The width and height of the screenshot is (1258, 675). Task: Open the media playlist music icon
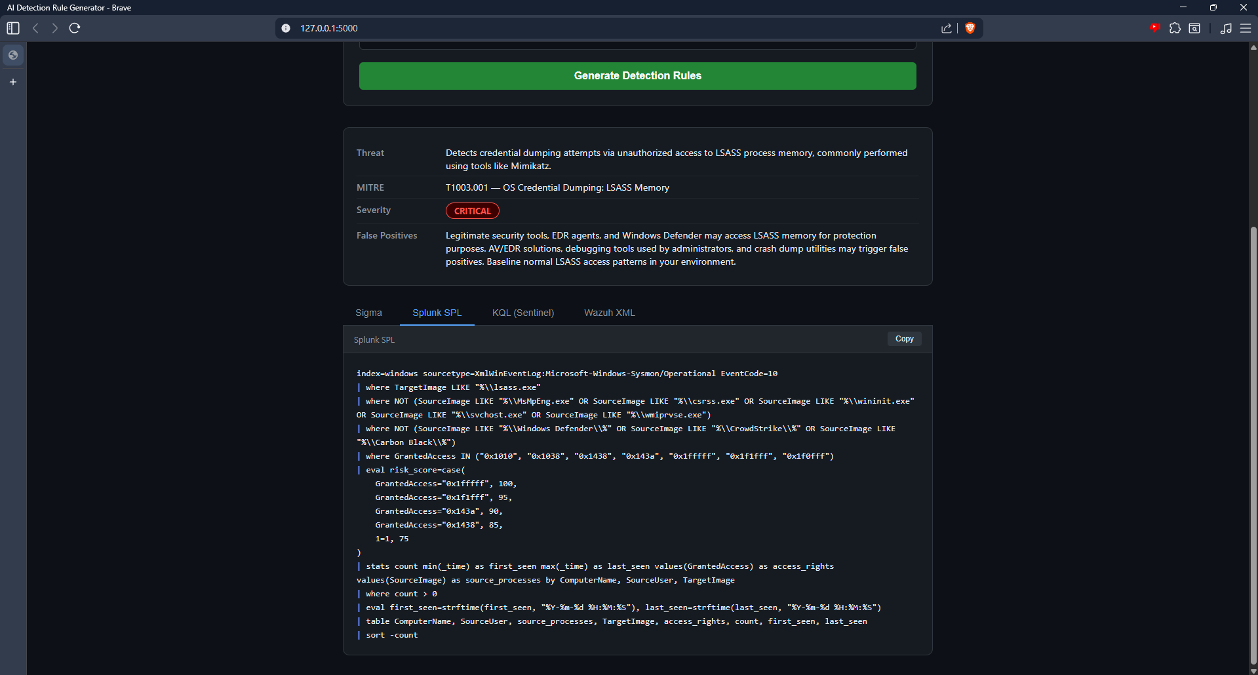[1226, 28]
